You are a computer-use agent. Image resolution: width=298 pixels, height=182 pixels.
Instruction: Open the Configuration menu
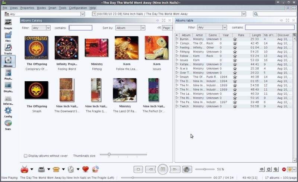[x=78, y=8]
